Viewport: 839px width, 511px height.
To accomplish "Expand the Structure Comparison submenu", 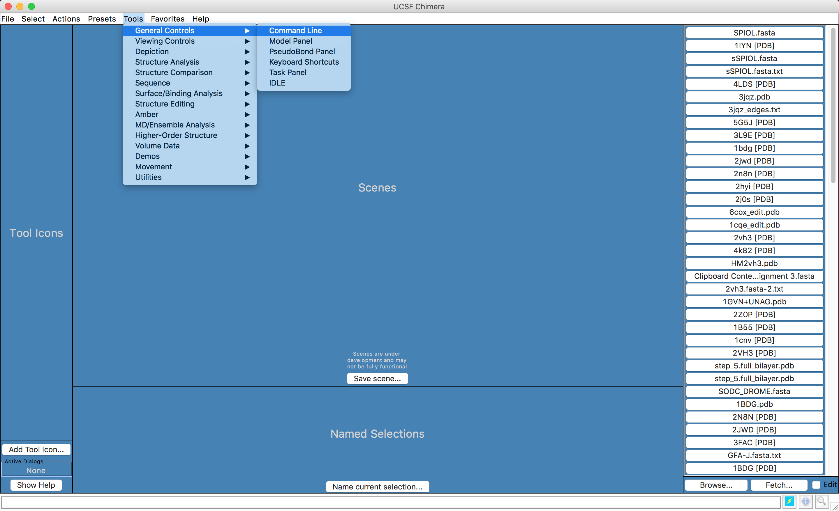I will click(x=190, y=72).
